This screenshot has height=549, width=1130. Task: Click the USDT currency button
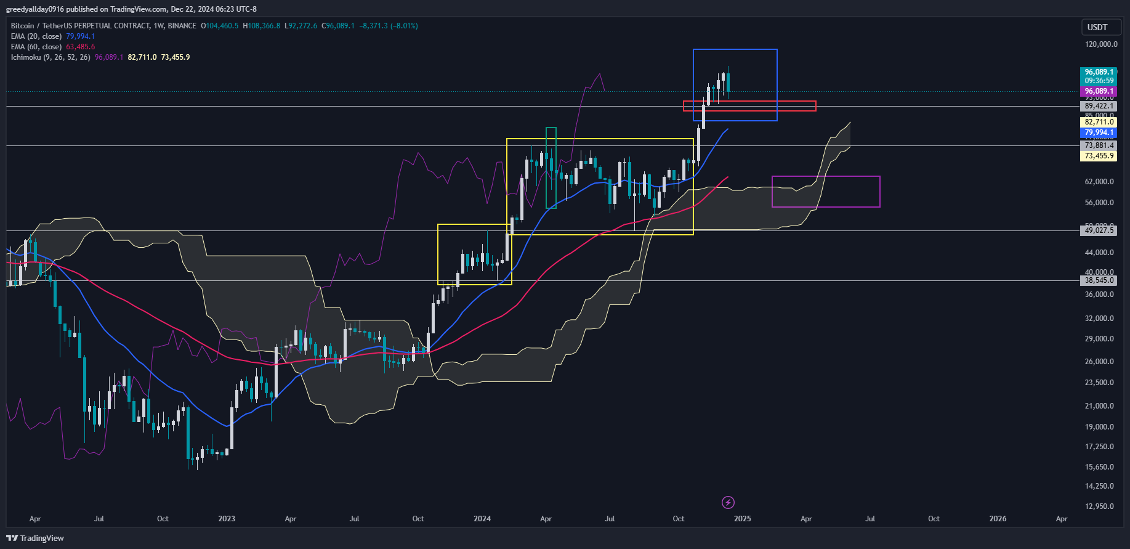coord(1101,27)
